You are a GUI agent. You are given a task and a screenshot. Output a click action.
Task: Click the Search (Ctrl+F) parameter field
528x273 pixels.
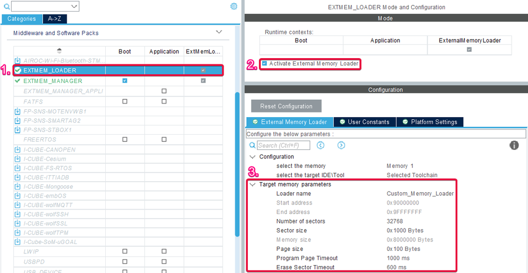[283, 145]
